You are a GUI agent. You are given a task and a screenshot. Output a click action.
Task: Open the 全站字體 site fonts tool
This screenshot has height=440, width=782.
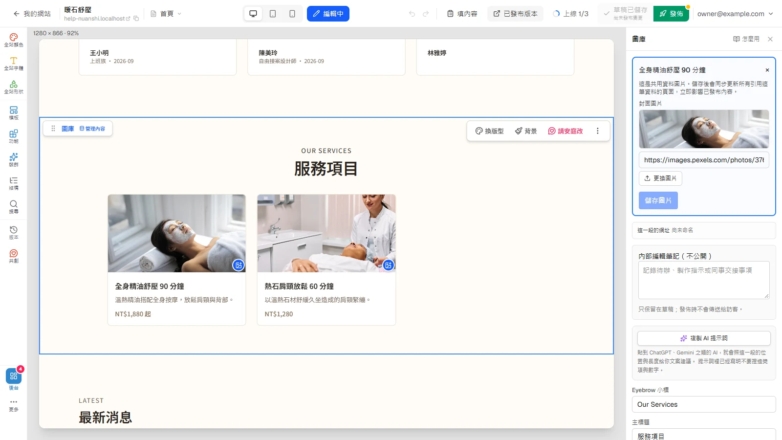point(14,64)
